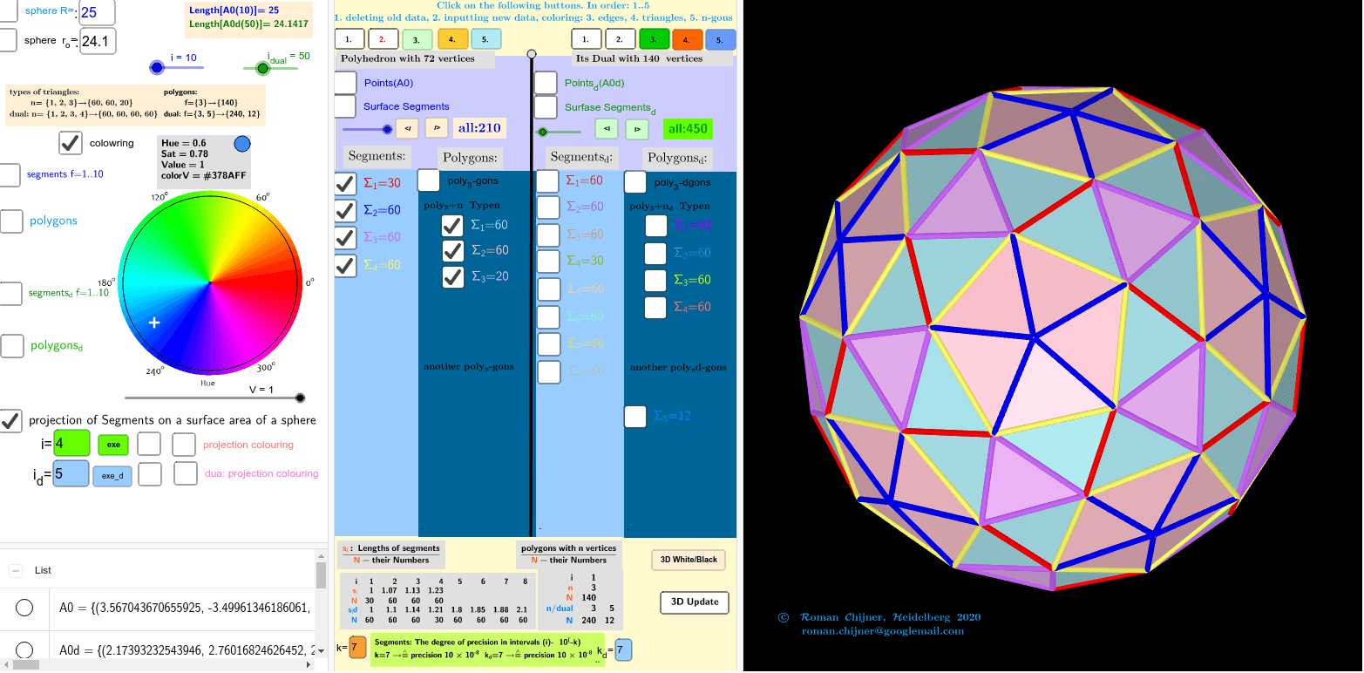The image size is (1364, 673).
Task: Click the orange dual button 4
Action: pyautogui.click(x=689, y=38)
